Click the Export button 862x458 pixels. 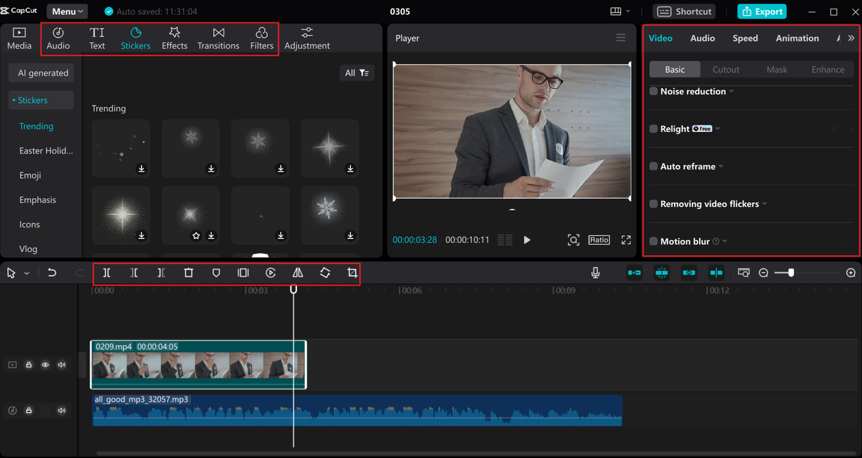[x=762, y=11]
